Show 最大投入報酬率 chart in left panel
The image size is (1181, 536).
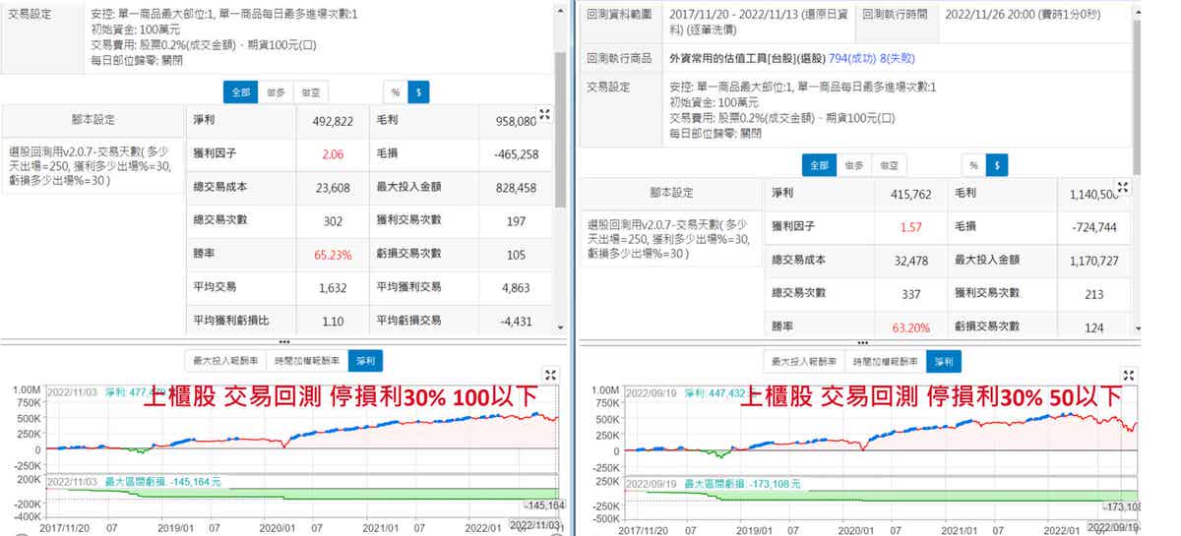click(x=227, y=361)
